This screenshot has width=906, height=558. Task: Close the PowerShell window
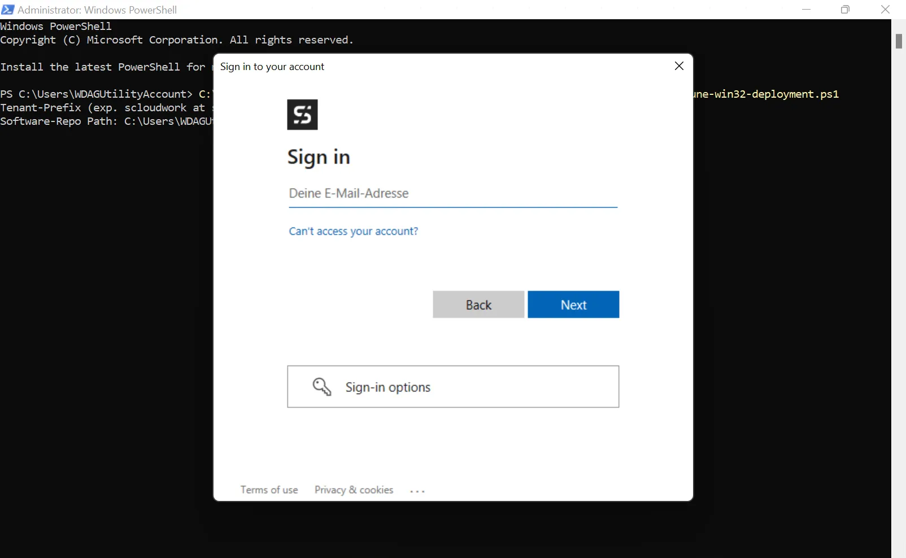click(x=885, y=10)
